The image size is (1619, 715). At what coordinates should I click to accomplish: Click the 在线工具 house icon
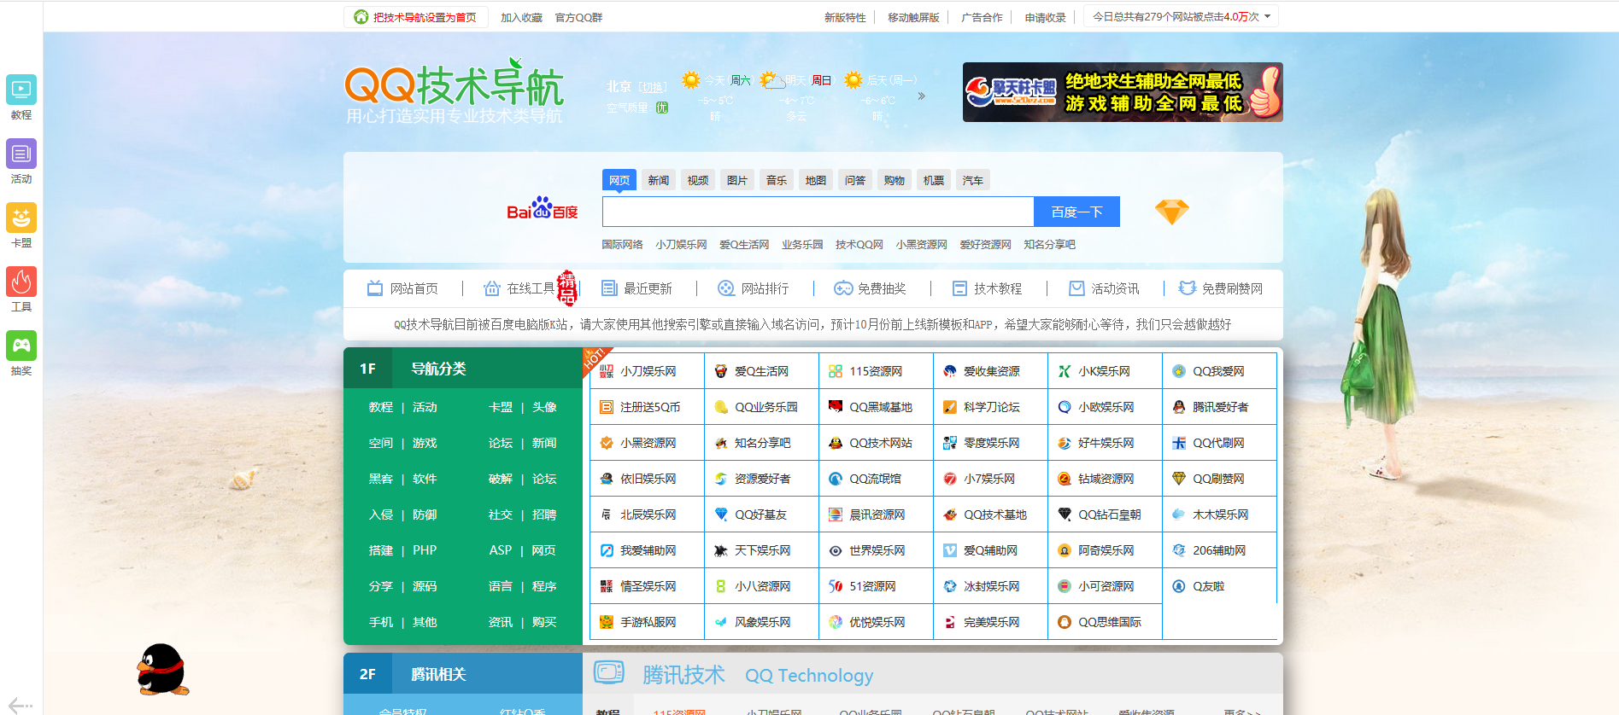[x=491, y=288]
